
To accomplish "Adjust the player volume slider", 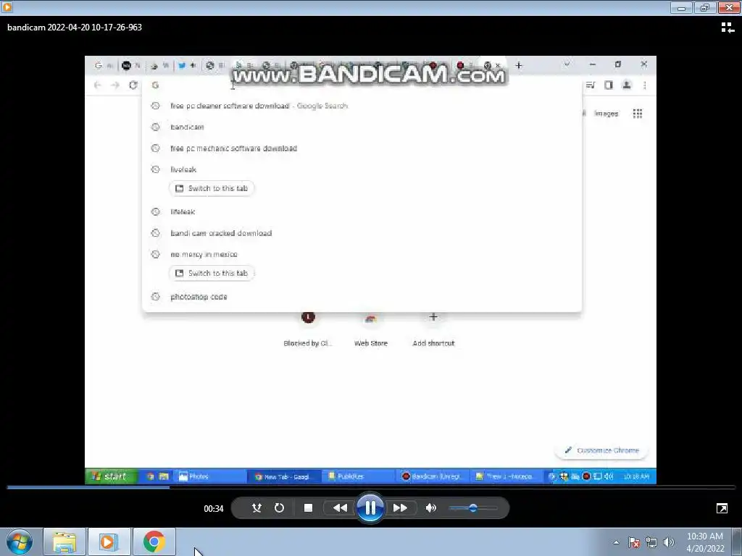I will (473, 507).
